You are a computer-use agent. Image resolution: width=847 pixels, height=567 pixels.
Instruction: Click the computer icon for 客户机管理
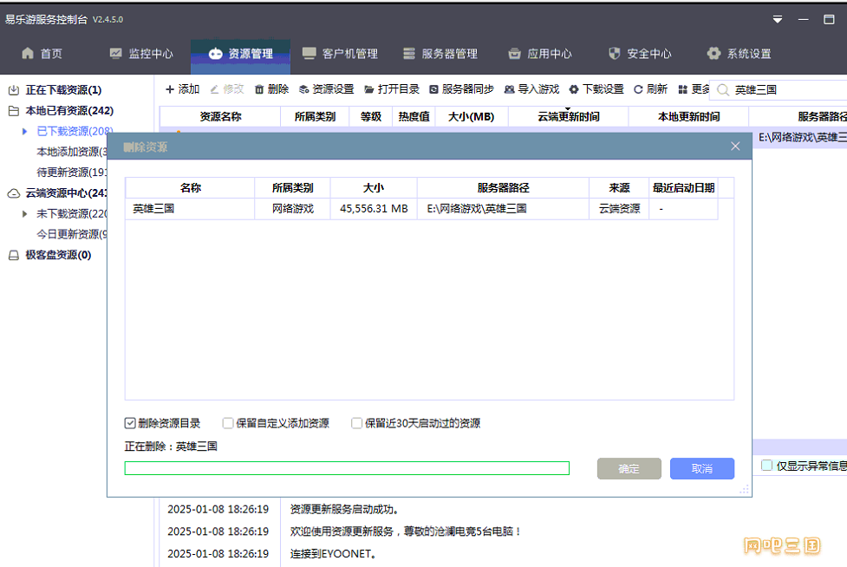coord(309,54)
